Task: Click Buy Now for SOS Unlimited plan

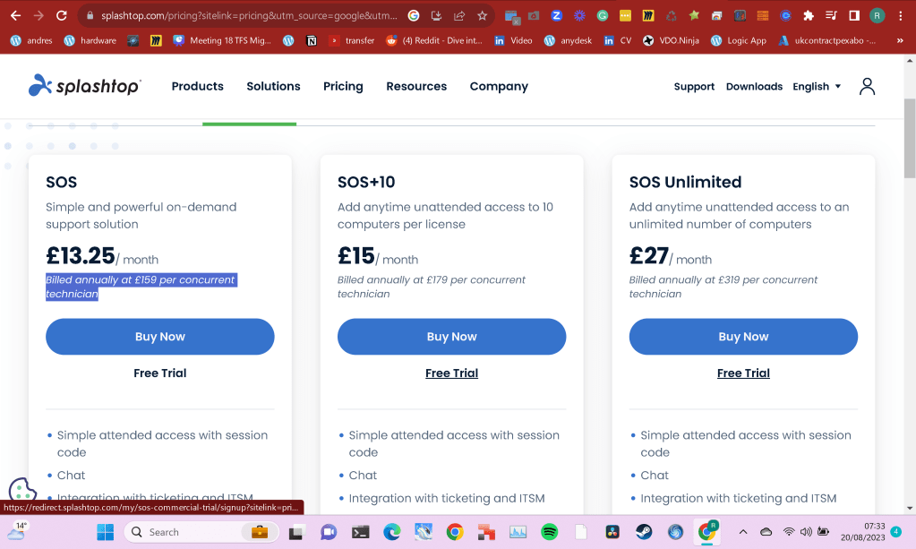Action: pos(743,337)
